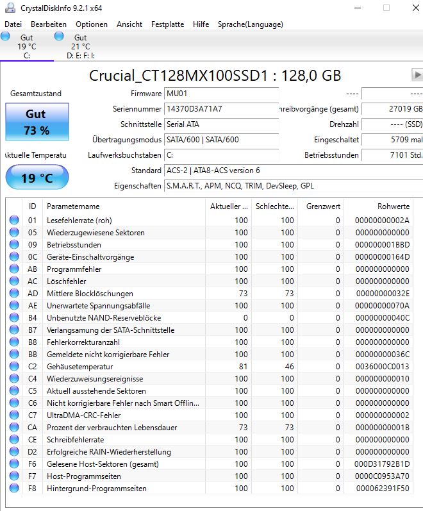Click the Schnittstelle field Serial ATA
423x511 pixels.
click(222, 124)
